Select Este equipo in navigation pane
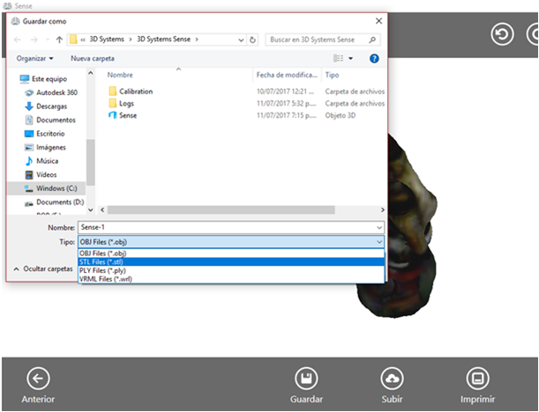Image resolution: width=539 pixels, height=412 pixels. [x=43, y=79]
